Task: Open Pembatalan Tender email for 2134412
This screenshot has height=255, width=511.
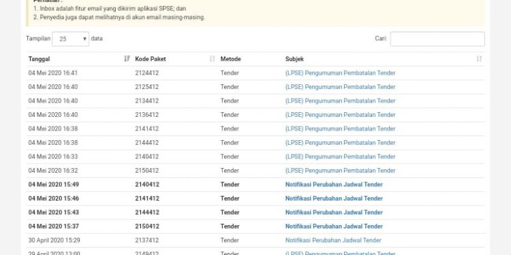Action: [x=340, y=101]
